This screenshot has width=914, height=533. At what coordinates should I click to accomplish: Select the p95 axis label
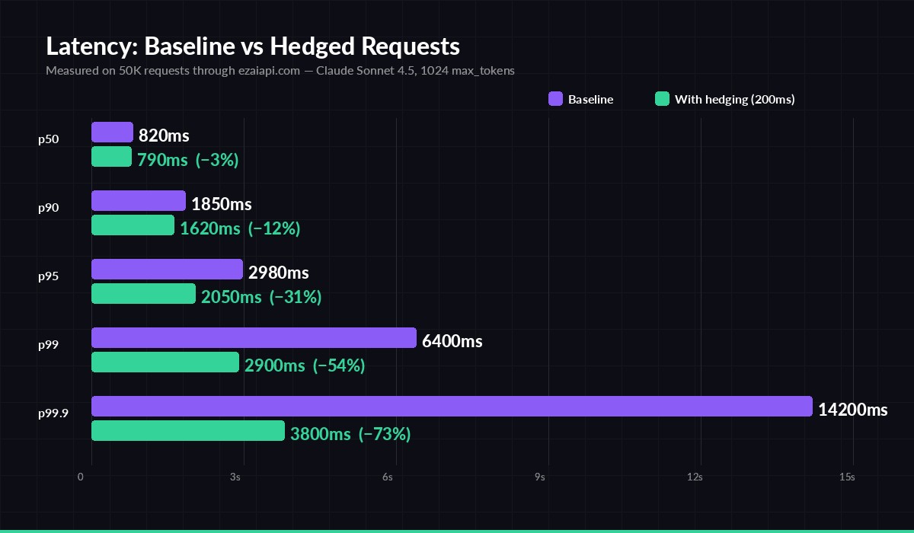50,276
